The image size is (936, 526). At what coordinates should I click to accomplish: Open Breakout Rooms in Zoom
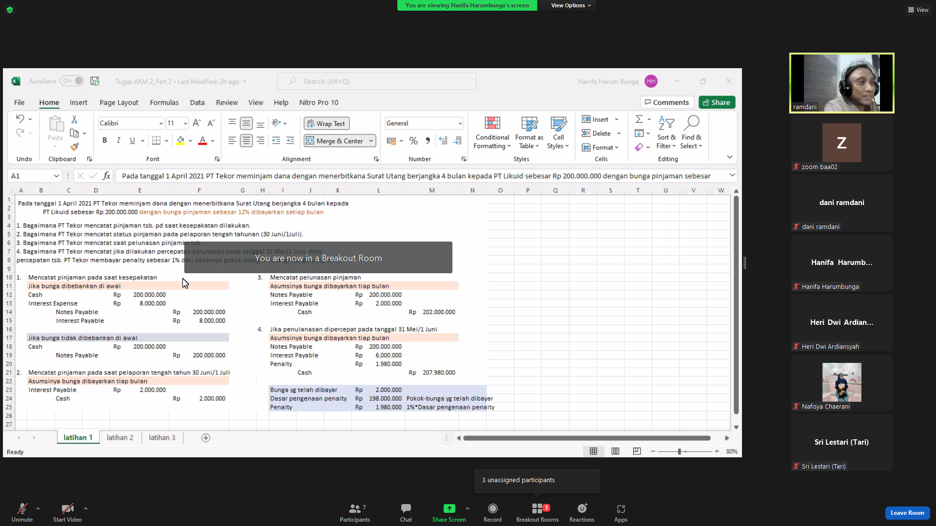537,512
